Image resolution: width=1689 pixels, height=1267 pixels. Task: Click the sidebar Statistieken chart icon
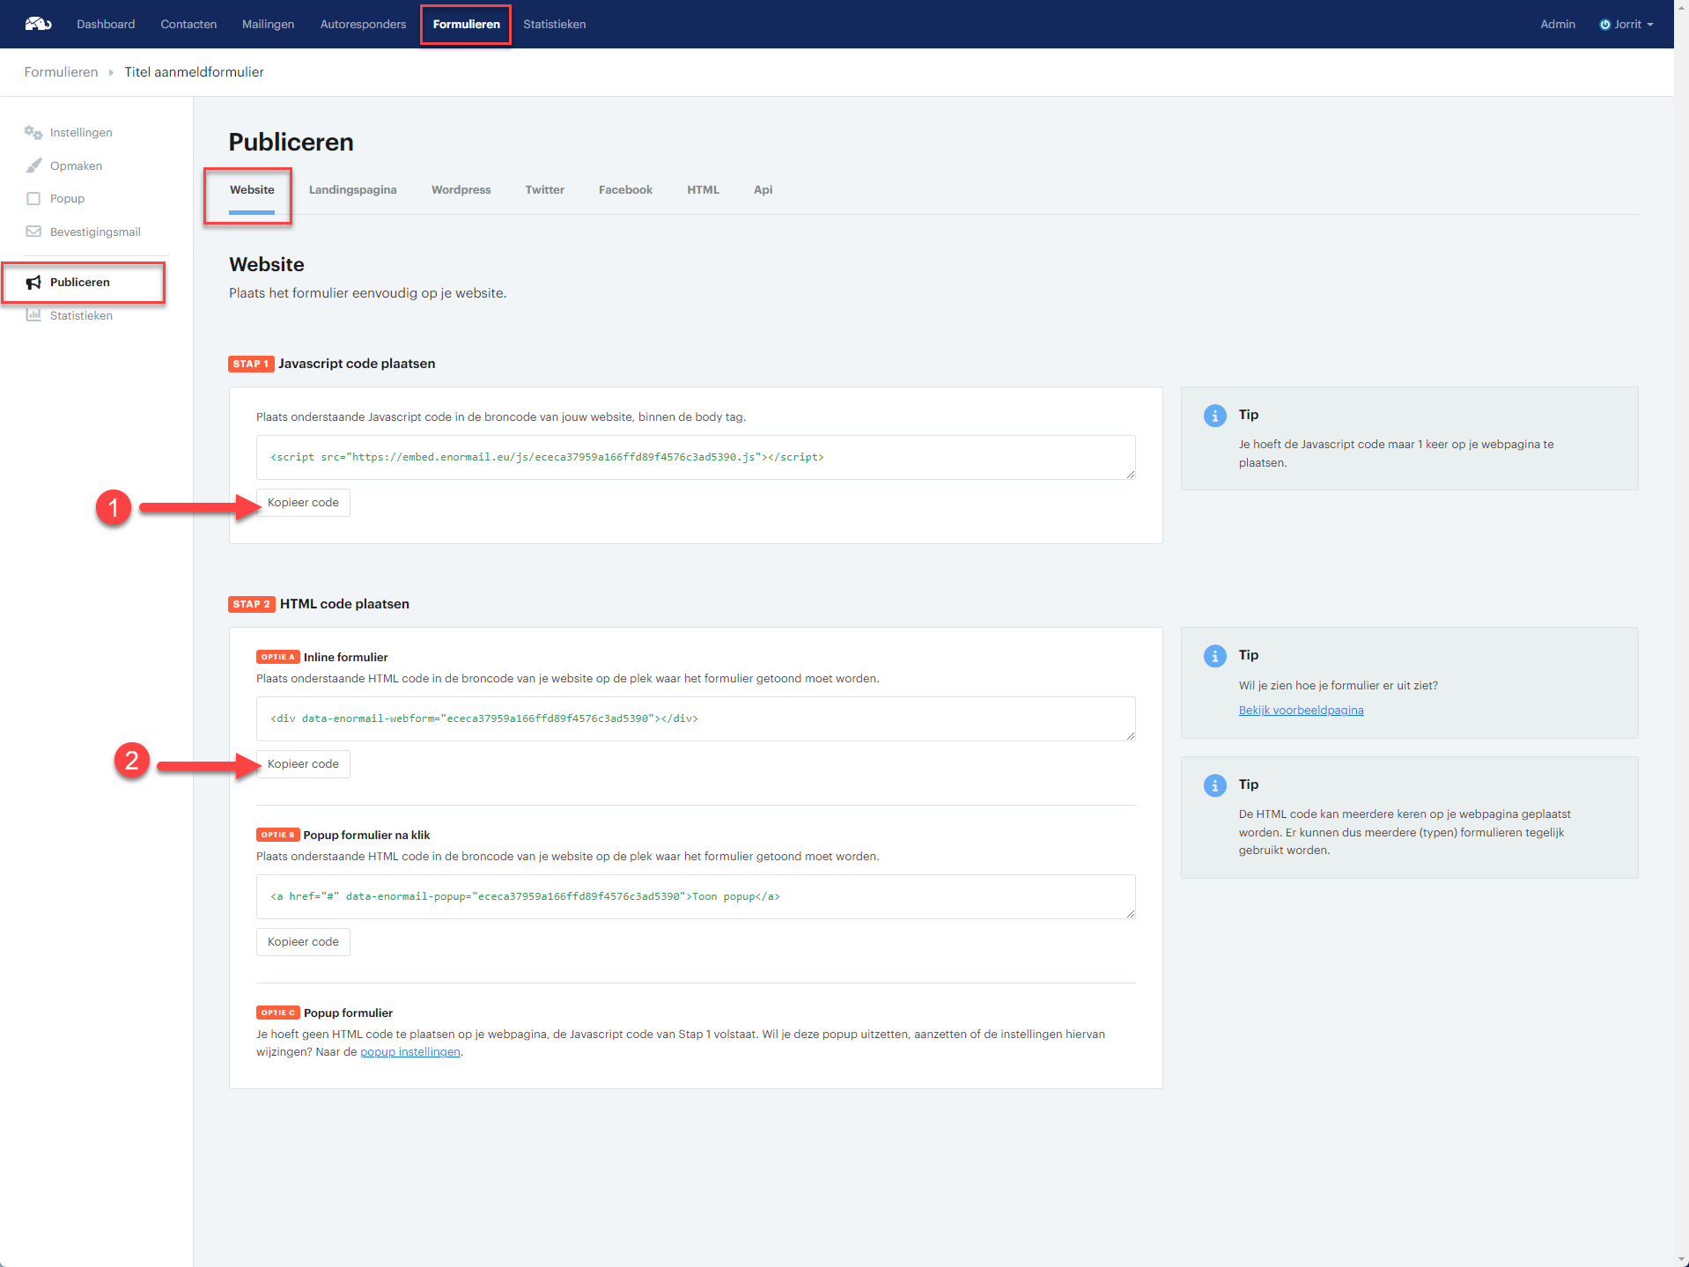[33, 315]
